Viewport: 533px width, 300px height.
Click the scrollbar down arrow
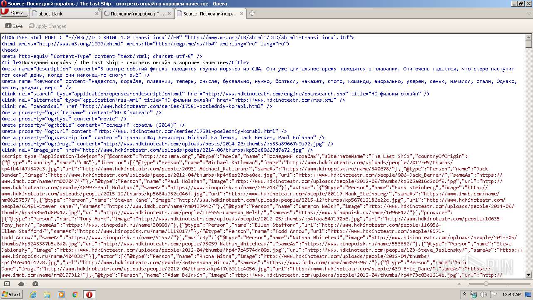pos(529,275)
